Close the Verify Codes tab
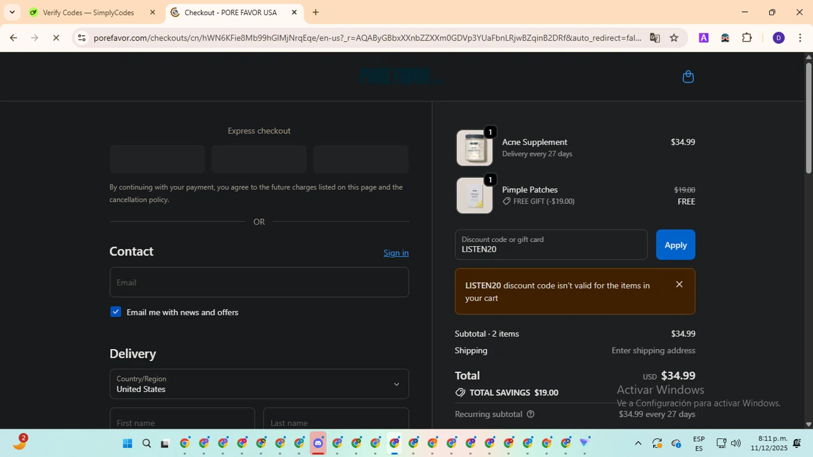Screen dimensions: 813x457 (152, 12)
